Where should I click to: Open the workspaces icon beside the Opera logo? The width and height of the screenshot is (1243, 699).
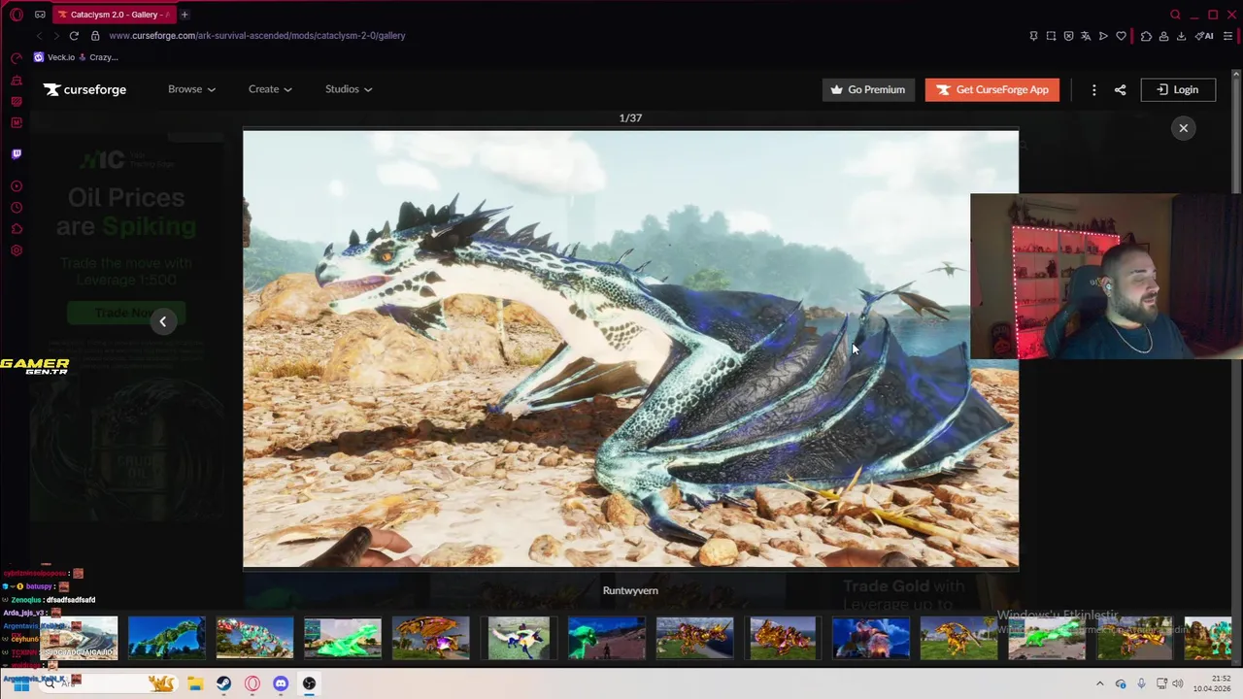click(40, 15)
